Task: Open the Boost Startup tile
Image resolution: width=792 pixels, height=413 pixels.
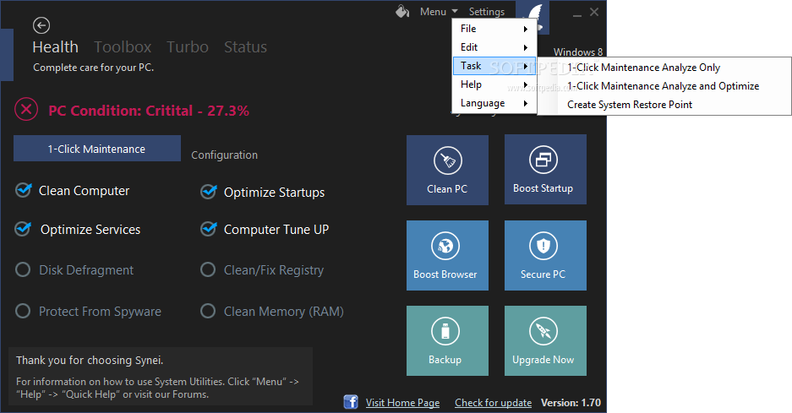Action: coord(545,169)
